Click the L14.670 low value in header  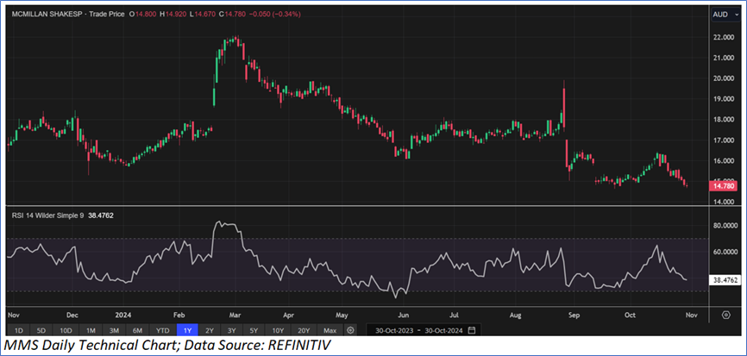(x=202, y=15)
